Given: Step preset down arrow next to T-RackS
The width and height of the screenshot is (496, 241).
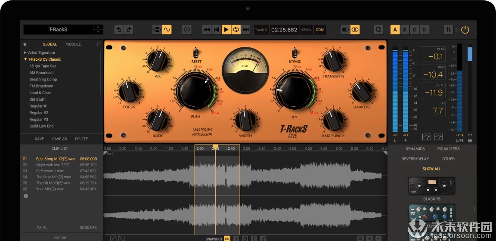Looking at the screenshot, I should coord(98,32).
